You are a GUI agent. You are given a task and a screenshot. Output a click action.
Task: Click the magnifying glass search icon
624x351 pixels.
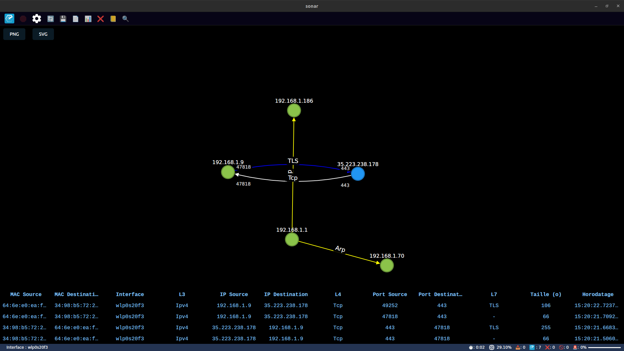(x=125, y=19)
